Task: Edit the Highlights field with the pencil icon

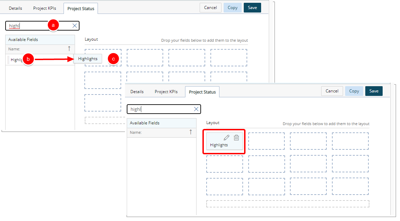Action: [x=226, y=138]
